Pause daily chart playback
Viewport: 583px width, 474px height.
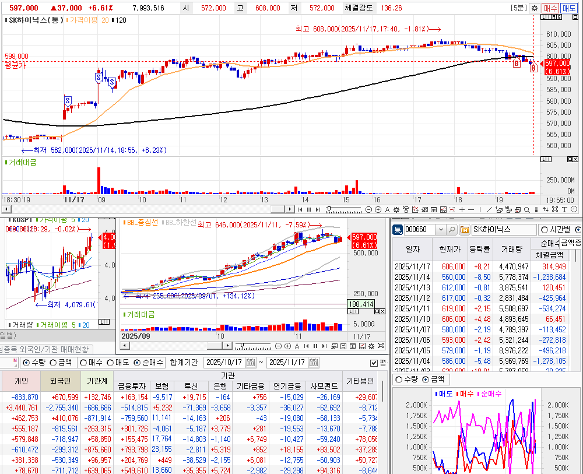pos(315,346)
